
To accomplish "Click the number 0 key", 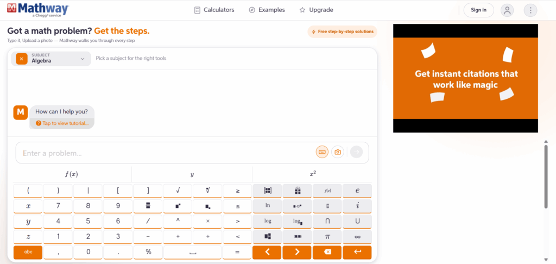I will (88, 252).
